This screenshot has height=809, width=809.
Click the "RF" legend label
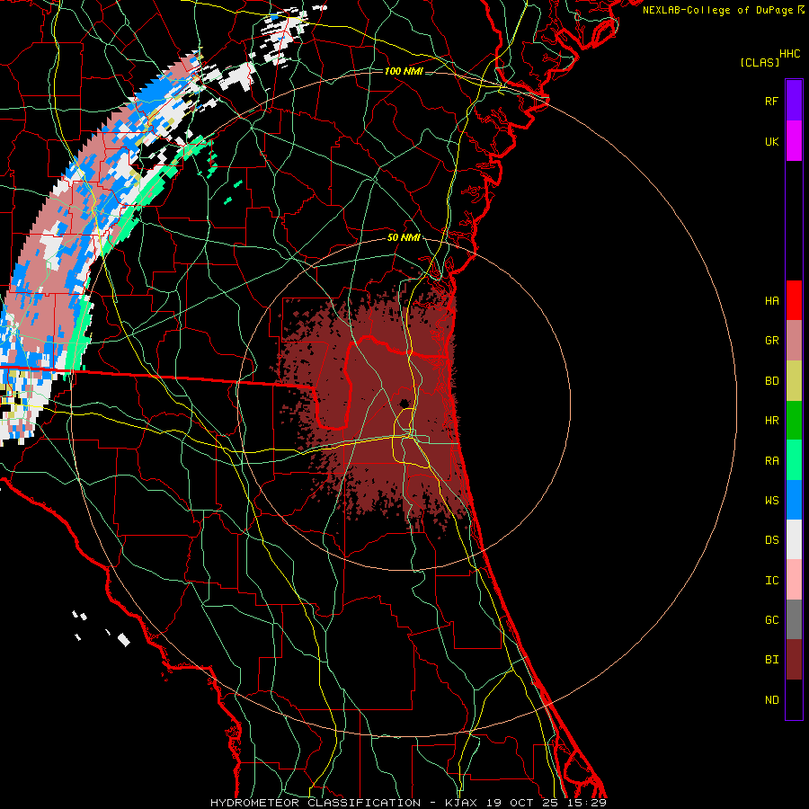coord(771,101)
